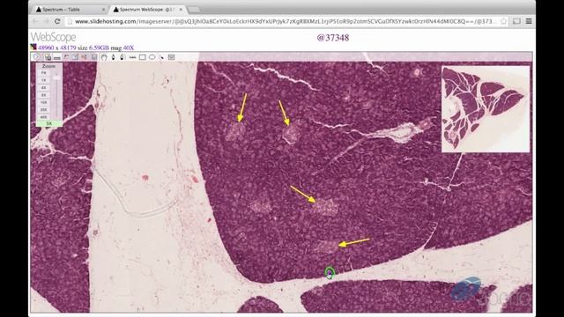Select the ellipse annotation tool

coord(152,57)
